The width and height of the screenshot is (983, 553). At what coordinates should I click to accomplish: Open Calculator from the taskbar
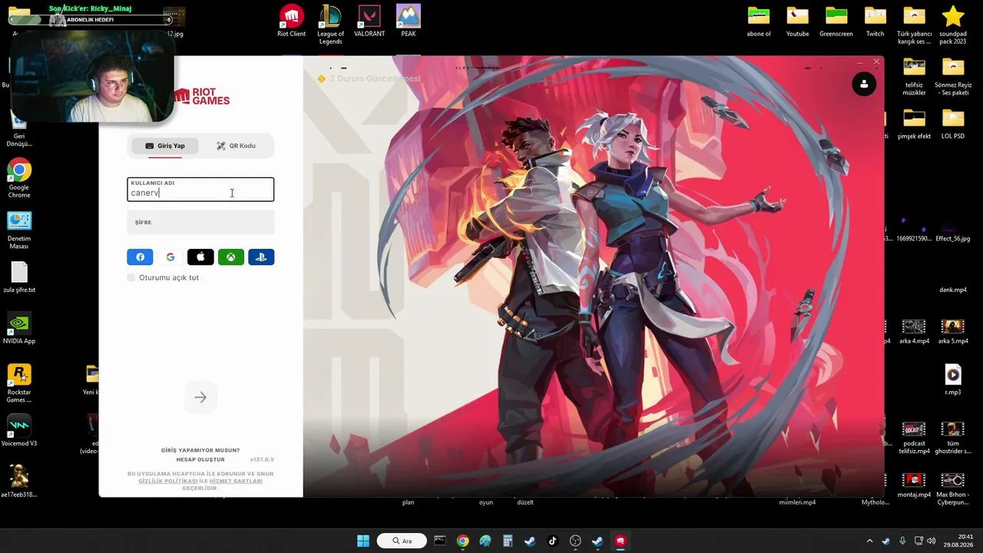pyautogui.click(x=508, y=541)
